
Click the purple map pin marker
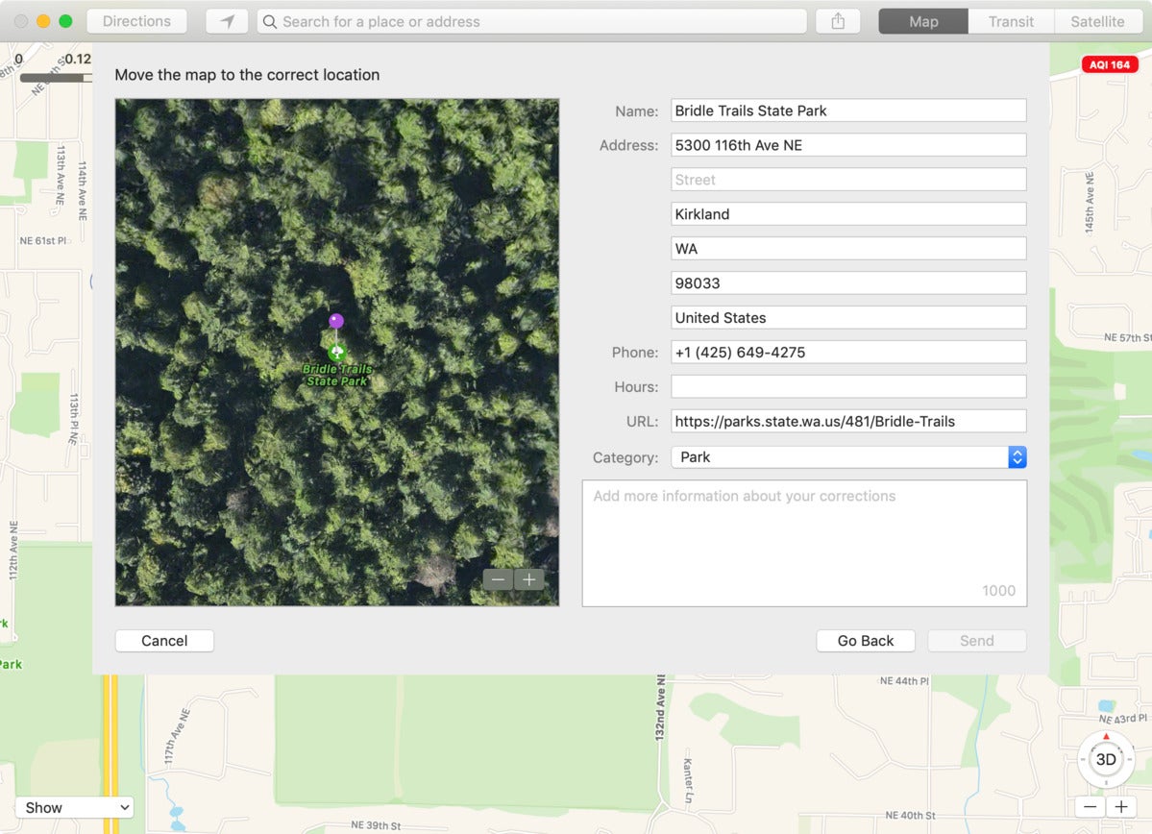[x=336, y=321]
